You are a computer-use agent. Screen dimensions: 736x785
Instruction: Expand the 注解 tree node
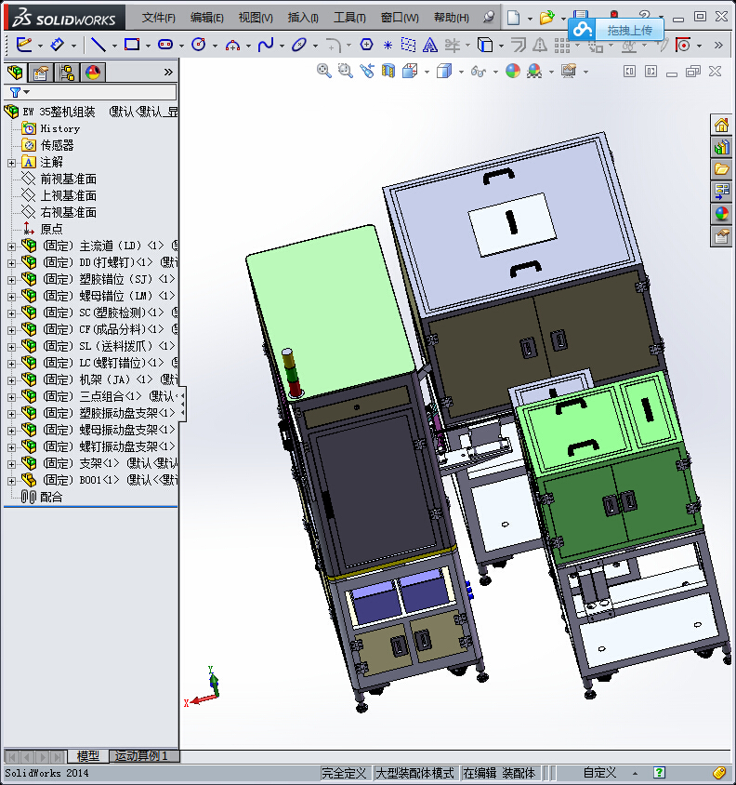tap(11, 163)
